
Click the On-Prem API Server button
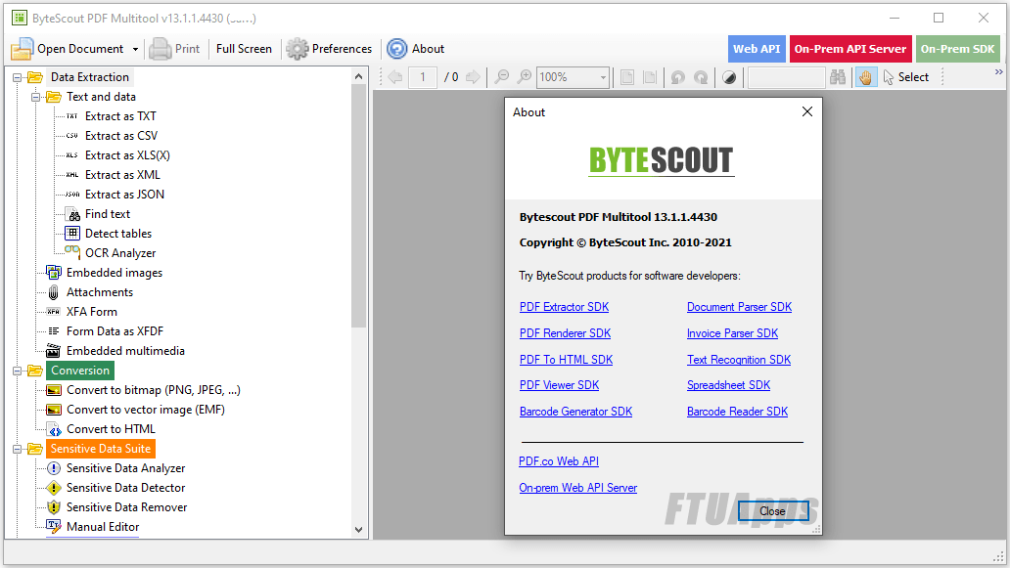850,49
